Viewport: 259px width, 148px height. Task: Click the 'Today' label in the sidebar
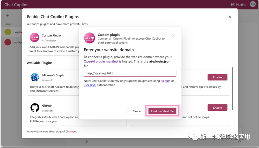[x=7, y=24]
